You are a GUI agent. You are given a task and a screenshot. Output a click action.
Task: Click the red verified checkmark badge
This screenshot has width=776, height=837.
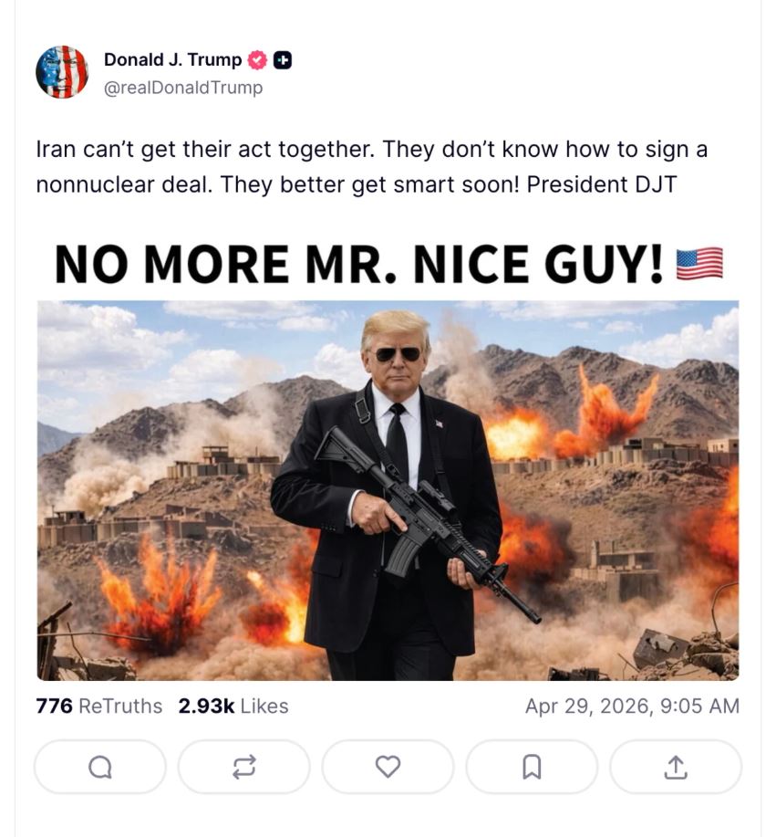click(x=258, y=60)
